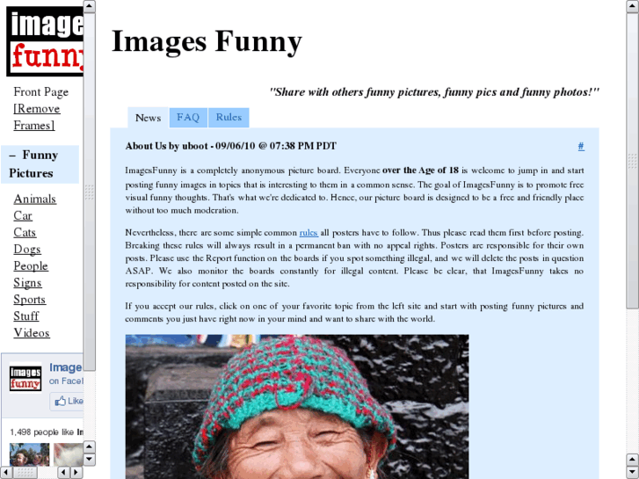Click the up arrow of left frame scrollbar
Viewport: 639px width, 479px height.
pos(90,6)
